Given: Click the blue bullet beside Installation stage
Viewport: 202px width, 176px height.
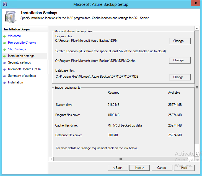Looking at the screenshot, I should pos(4,83).
